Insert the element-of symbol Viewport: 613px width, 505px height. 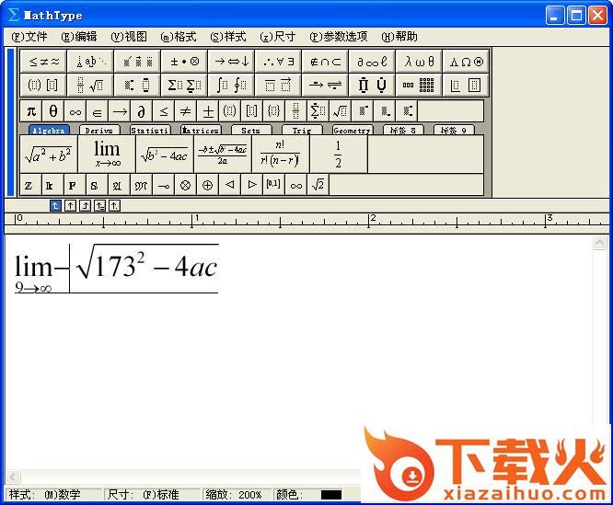[97, 111]
